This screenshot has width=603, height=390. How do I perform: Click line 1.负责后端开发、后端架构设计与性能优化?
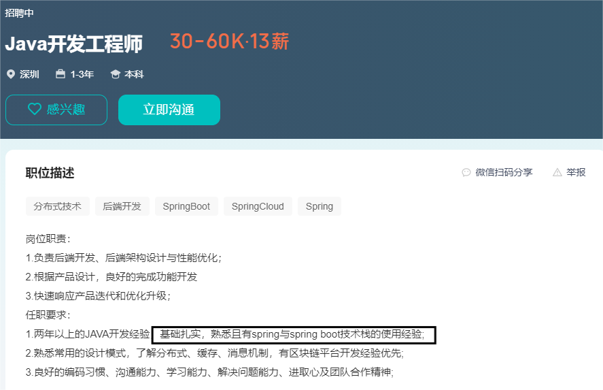[124, 258]
